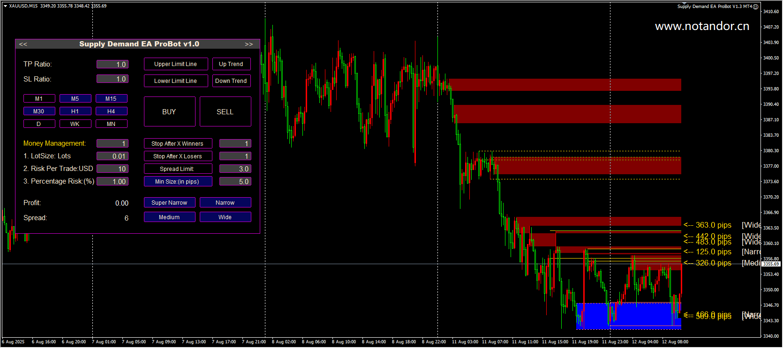Image resolution: width=783 pixels, height=348 pixels.
Task: Select the D timeframe button
Action: 39,124
